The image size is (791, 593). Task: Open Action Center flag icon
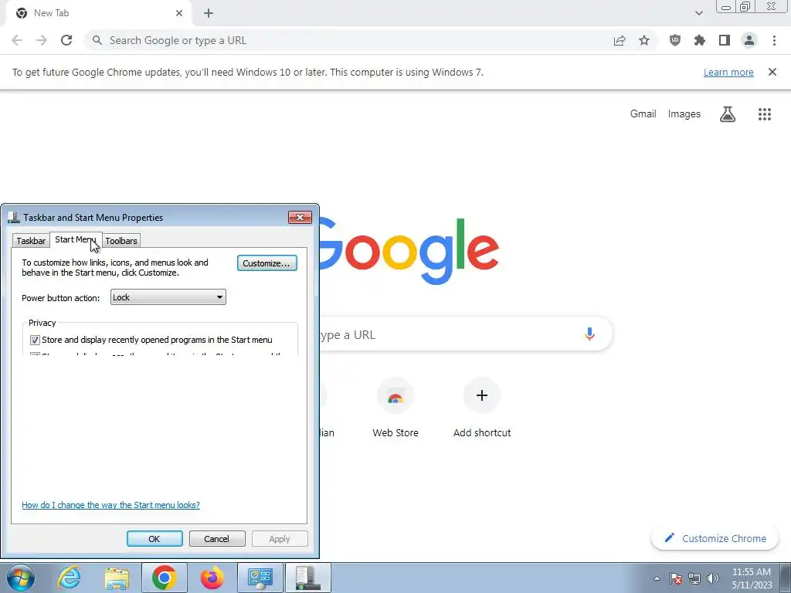[x=676, y=578]
